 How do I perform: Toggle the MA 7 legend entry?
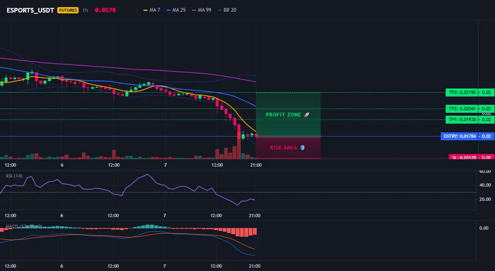[152, 10]
